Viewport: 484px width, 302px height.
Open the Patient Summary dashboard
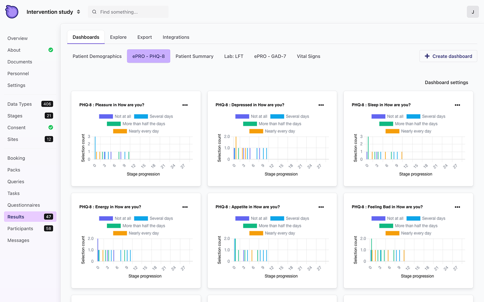(x=194, y=56)
